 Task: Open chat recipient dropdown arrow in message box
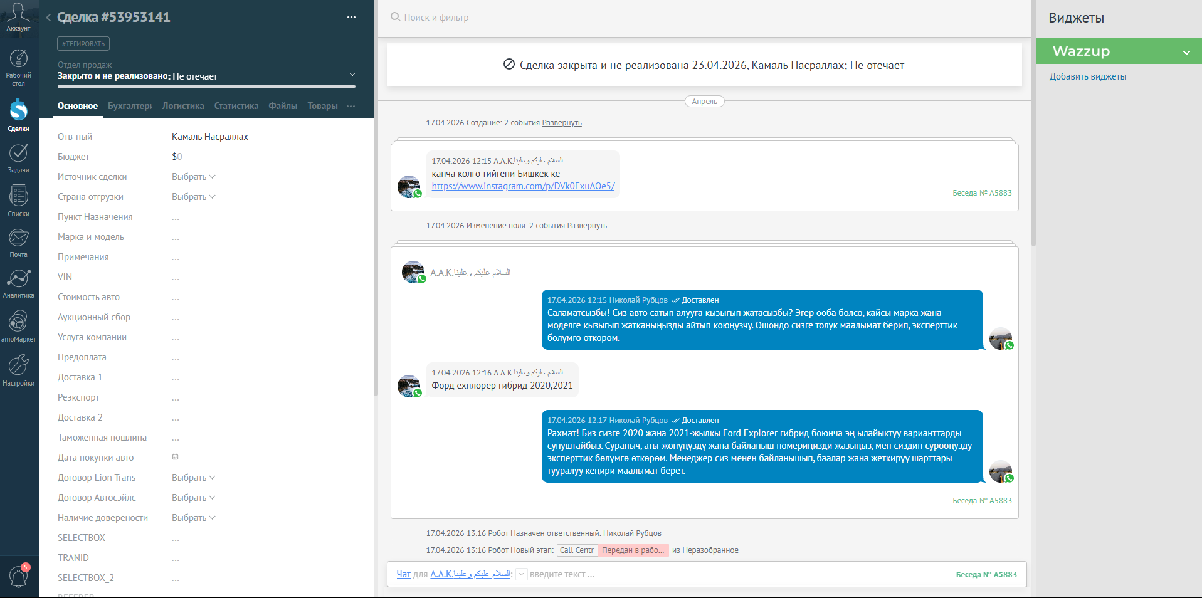coord(522,574)
